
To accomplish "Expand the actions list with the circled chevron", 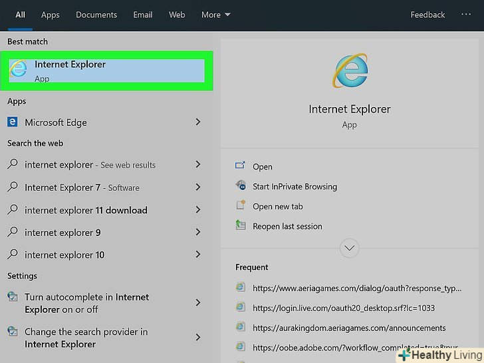I will tap(349, 248).
